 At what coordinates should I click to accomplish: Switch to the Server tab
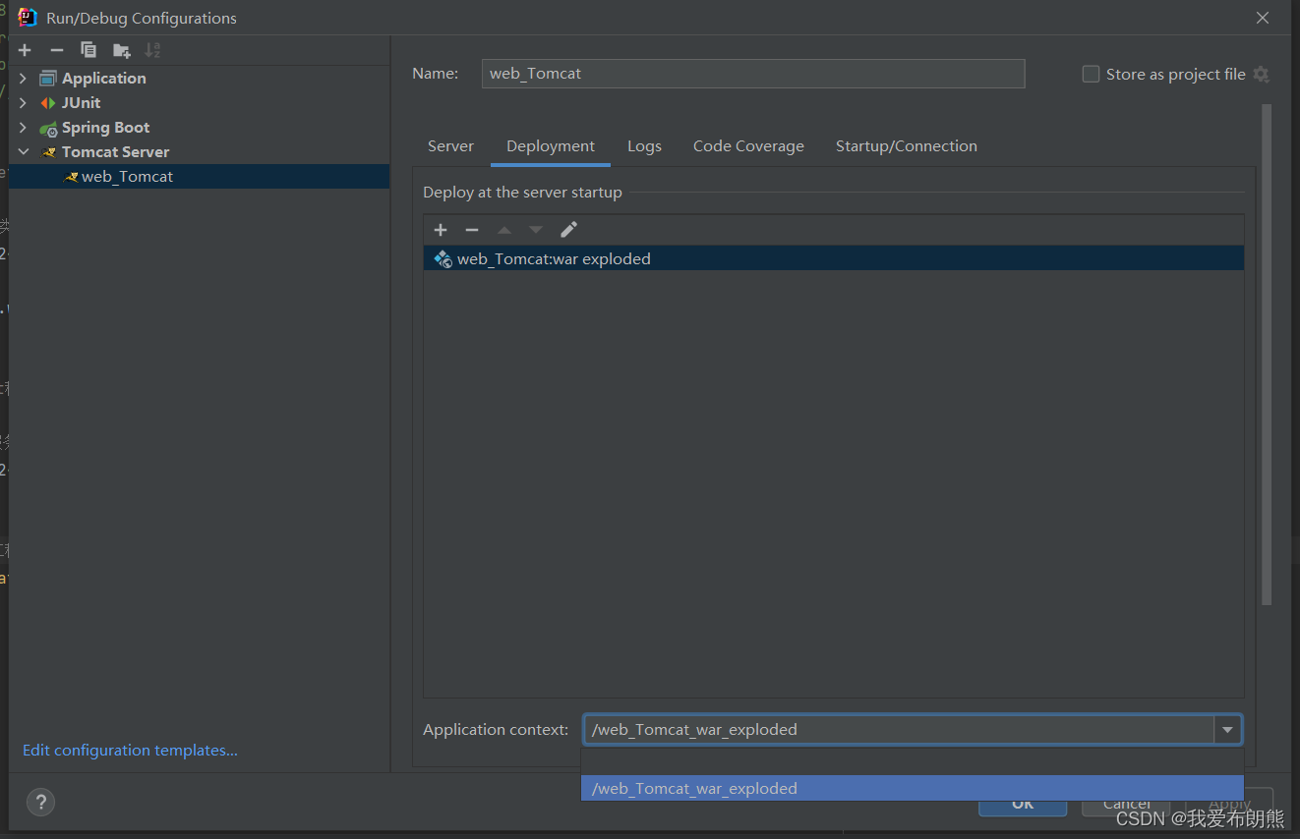pyautogui.click(x=450, y=145)
